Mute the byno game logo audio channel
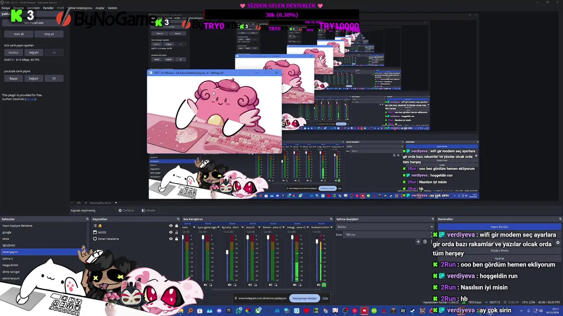 205,285
